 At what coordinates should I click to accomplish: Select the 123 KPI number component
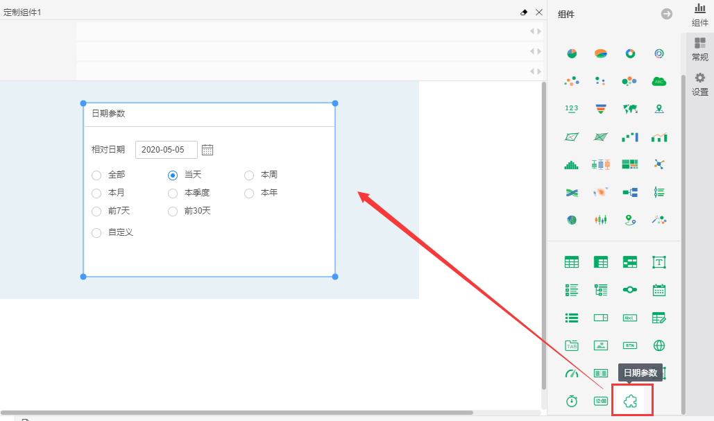[572, 109]
